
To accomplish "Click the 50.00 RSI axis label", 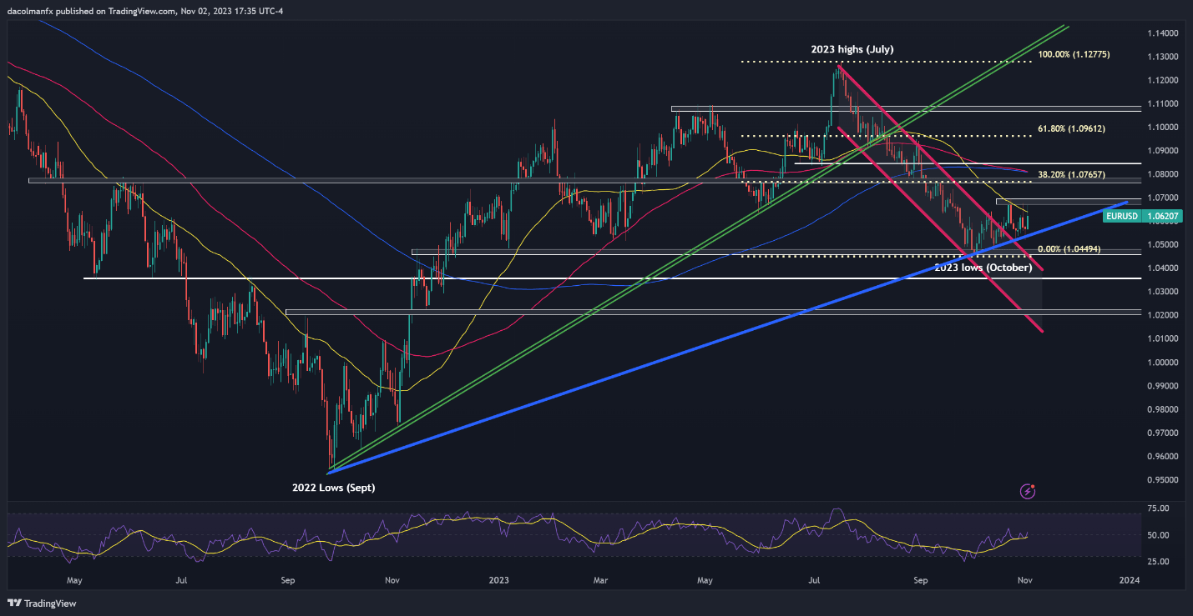I will (x=1156, y=535).
